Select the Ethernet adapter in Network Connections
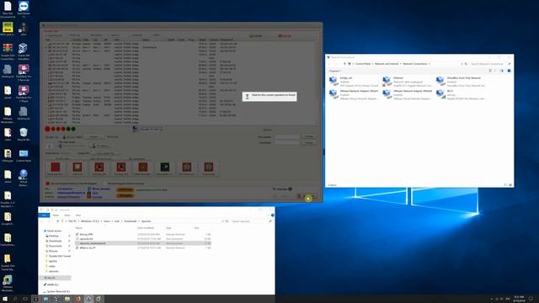This screenshot has height=303, width=539. click(x=408, y=82)
